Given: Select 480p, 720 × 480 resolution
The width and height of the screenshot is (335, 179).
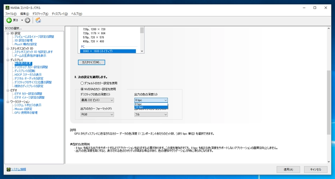Looking at the screenshot, I should pos(93,41).
